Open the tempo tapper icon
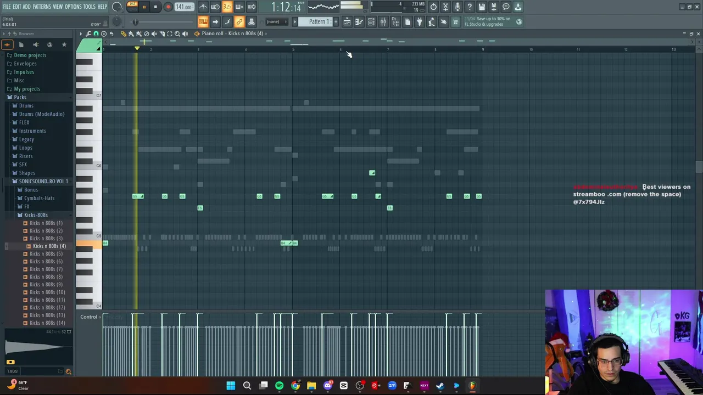The image size is (703, 395). pyautogui.click(x=431, y=22)
